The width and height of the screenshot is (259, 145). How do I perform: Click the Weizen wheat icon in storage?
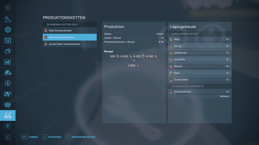pos(171,66)
